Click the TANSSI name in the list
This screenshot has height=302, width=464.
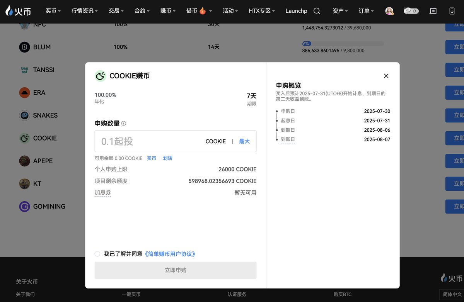tap(44, 70)
